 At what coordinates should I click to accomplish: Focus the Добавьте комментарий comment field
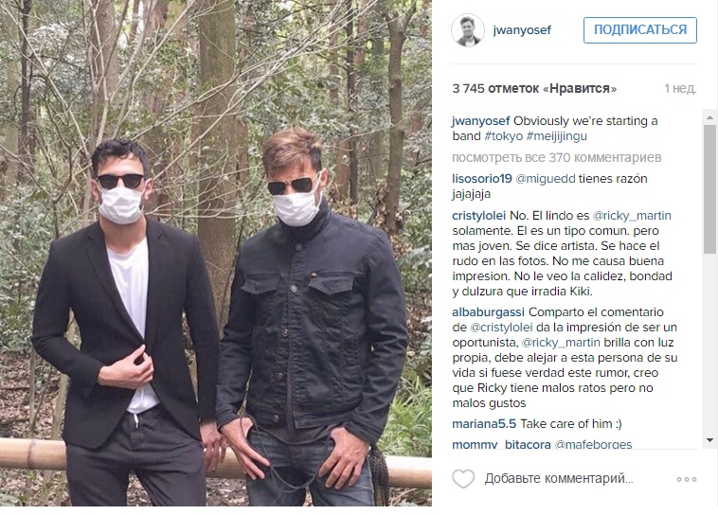559,479
